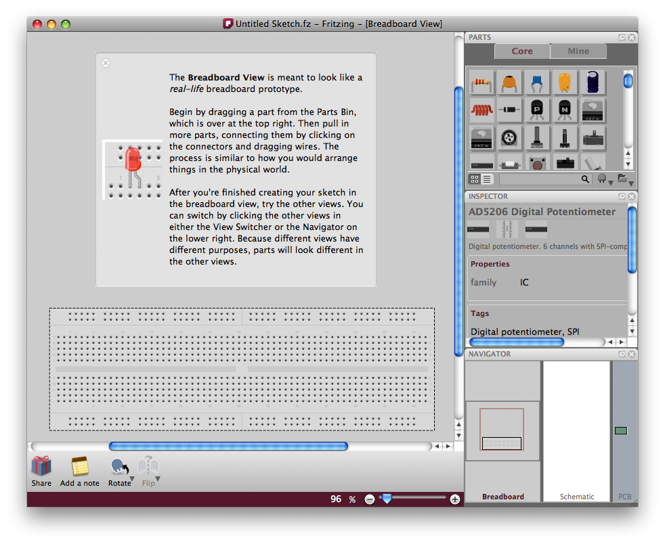Switch parts bin to icon grid view
Viewport: 665px width, 544px height.
point(475,179)
